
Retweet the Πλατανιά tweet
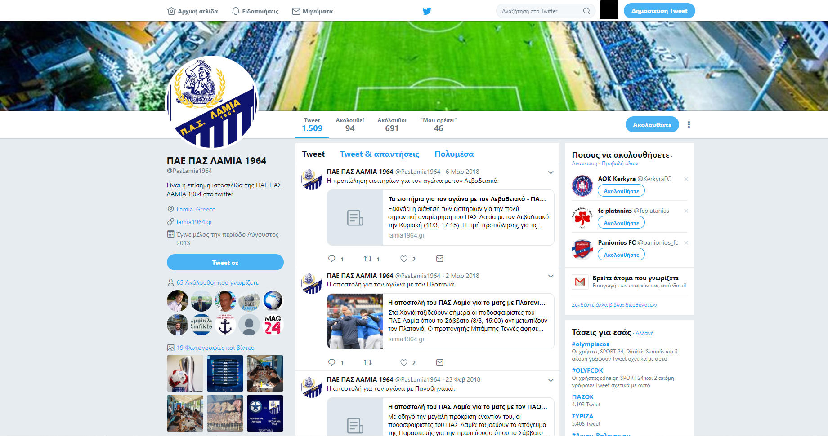pos(367,362)
